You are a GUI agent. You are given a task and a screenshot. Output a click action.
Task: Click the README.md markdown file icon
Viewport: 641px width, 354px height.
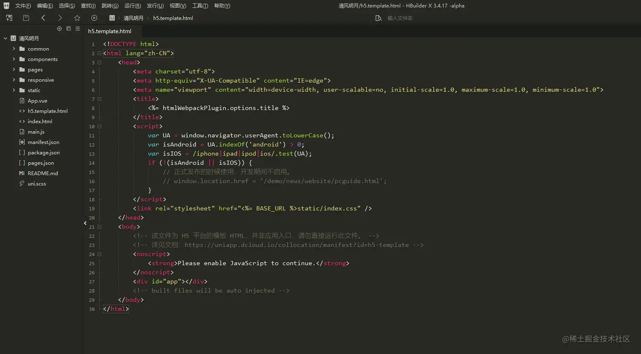(22, 173)
